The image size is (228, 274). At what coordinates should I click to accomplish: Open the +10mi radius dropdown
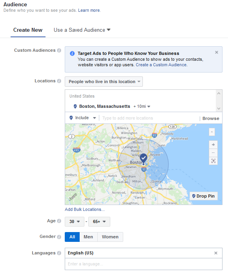[142, 106]
